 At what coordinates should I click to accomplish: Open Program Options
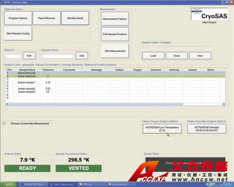(x=18, y=18)
